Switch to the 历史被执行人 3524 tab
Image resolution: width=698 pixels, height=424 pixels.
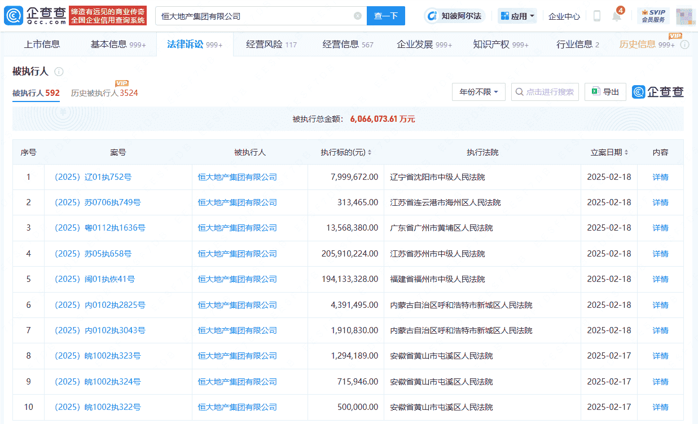point(104,94)
